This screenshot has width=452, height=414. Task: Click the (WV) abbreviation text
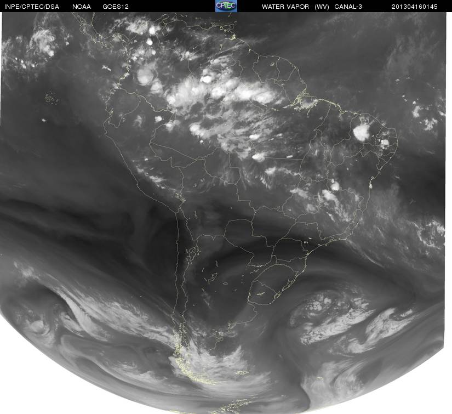click(322, 7)
